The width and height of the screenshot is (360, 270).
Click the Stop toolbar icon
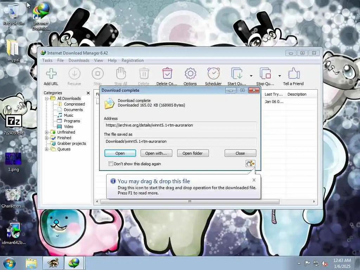(98, 74)
